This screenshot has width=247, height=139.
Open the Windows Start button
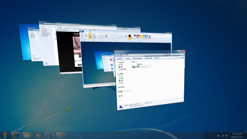(x=5, y=136)
